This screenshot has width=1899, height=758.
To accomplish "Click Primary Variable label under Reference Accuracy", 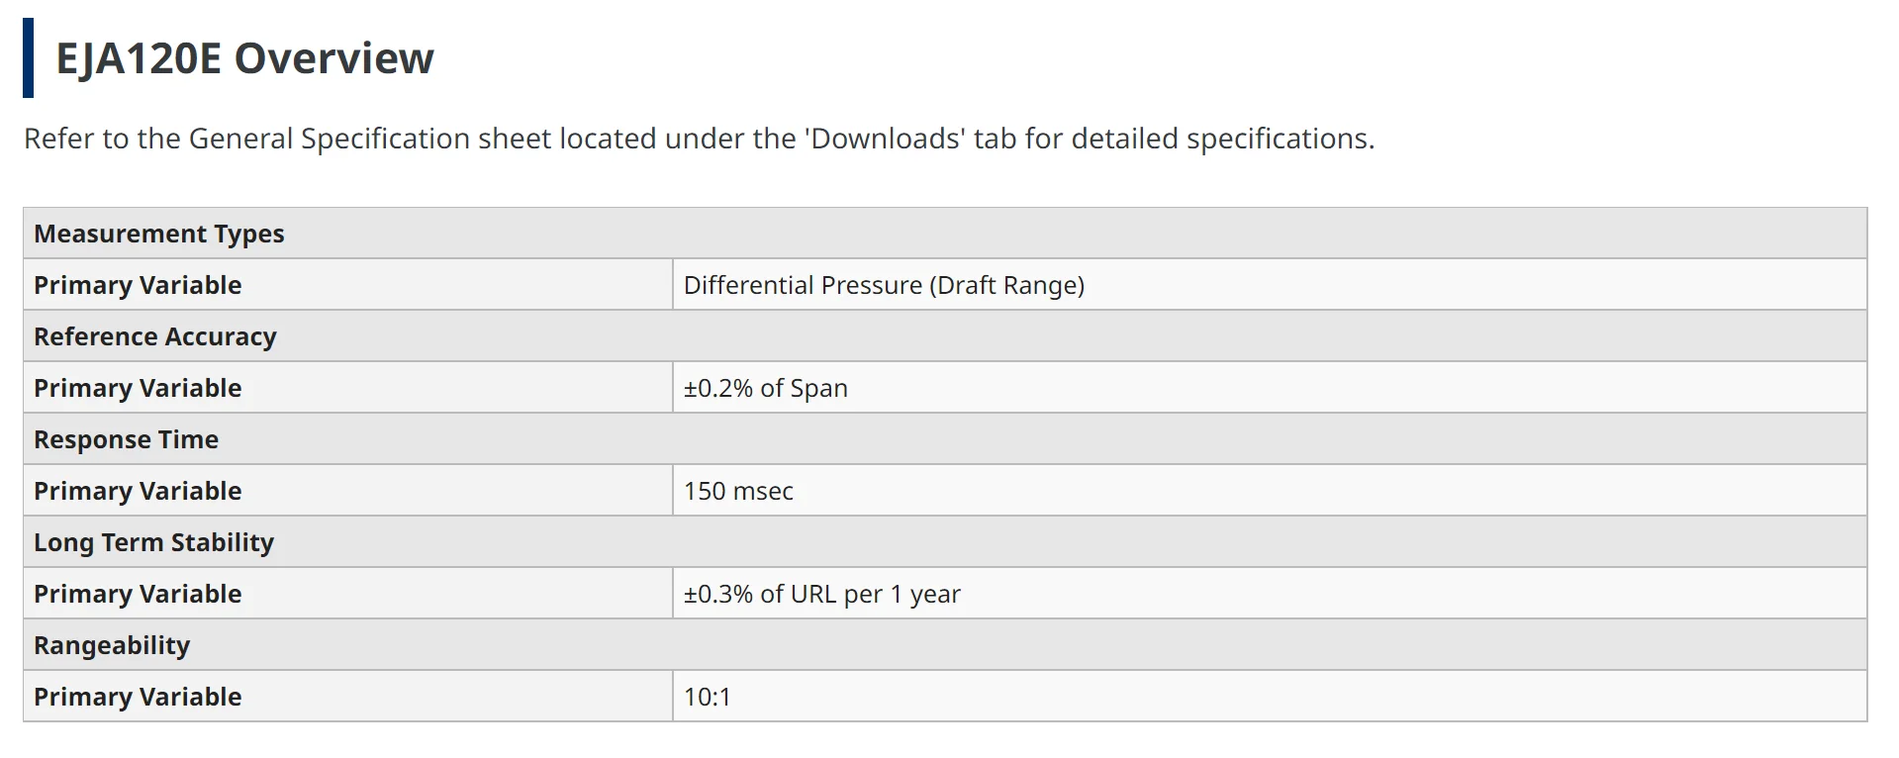I will (138, 388).
